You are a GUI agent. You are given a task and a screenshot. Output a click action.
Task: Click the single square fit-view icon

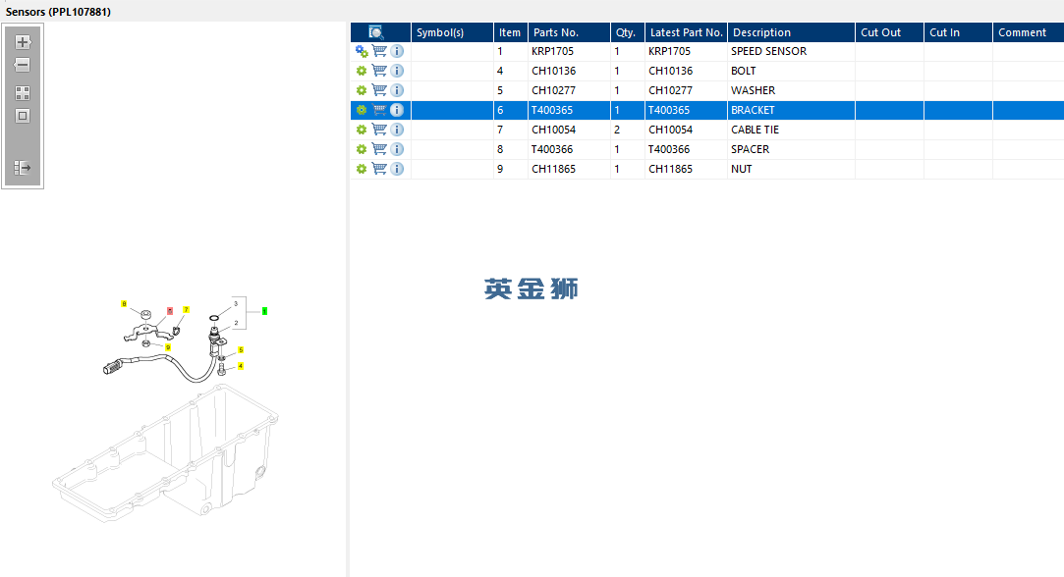(23, 116)
